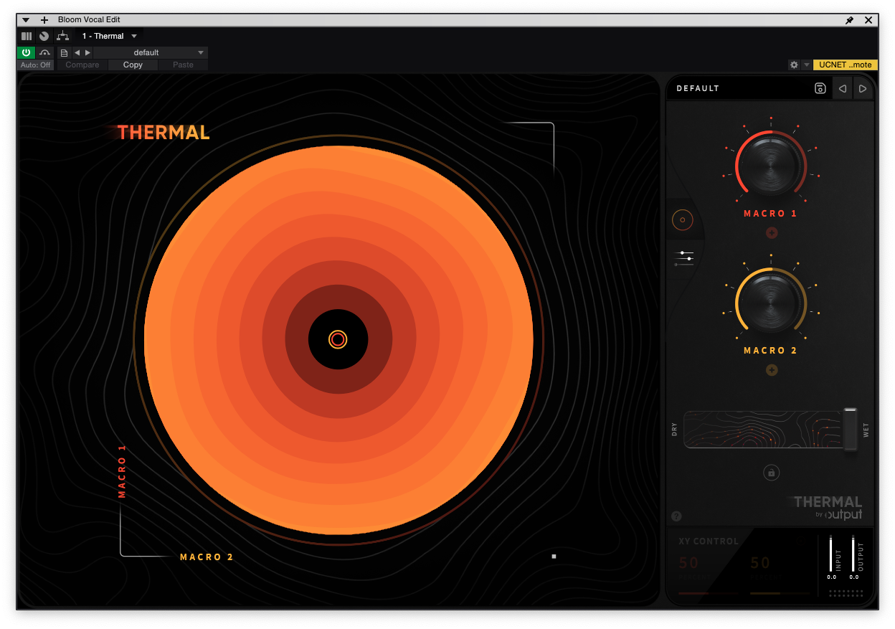Expand the small arrow beside the gear icon
Viewport: 895px width, 629px height.
tap(807, 65)
